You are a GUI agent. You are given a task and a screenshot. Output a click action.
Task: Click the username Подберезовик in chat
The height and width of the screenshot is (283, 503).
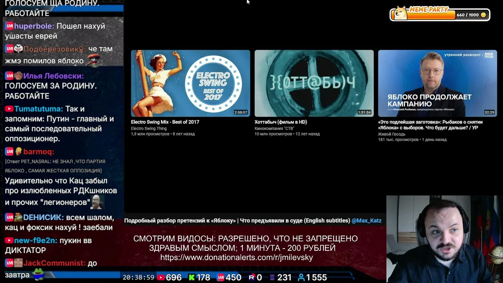[54, 49]
